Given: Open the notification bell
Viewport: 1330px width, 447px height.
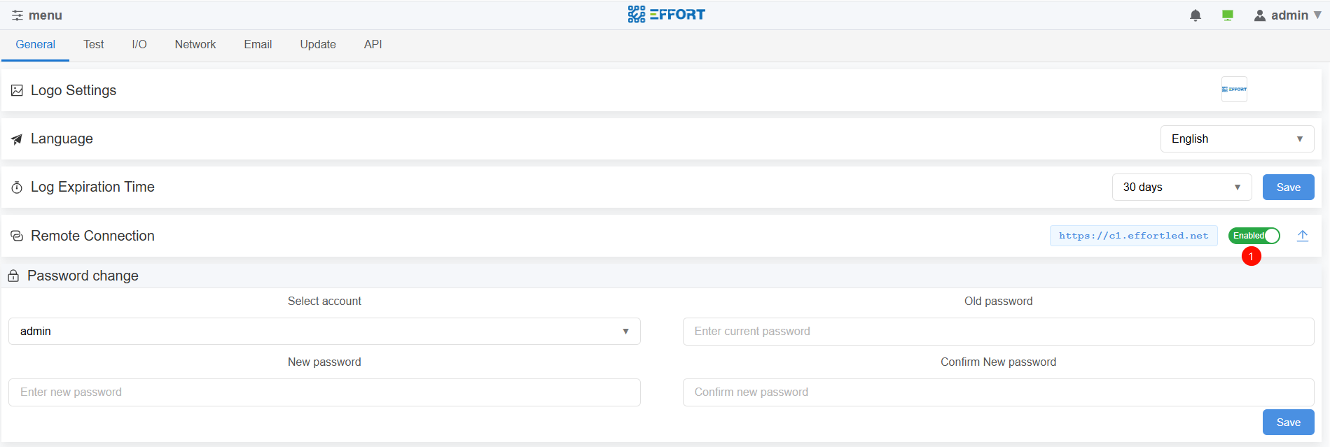Looking at the screenshot, I should 1196,15.
